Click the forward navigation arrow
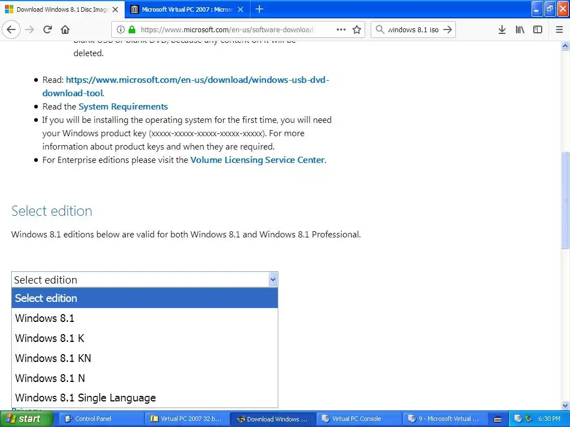Image resolution: width=570 pixels, height=427 pixels. (30, 29)
